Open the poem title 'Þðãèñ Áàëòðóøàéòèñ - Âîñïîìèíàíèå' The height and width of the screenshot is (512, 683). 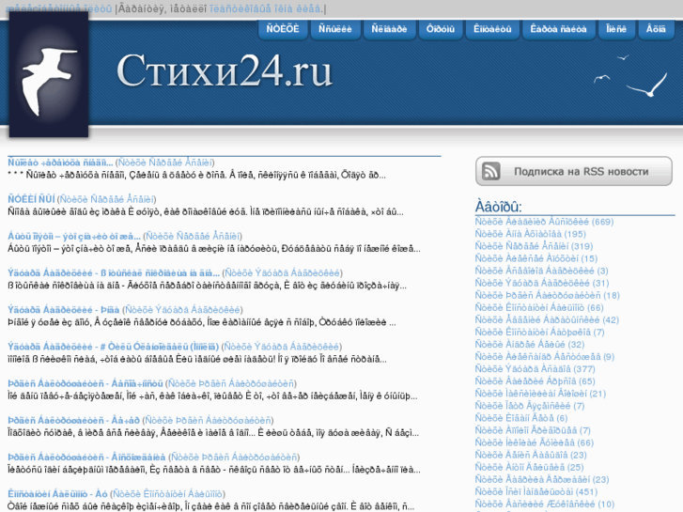(86, 458)
